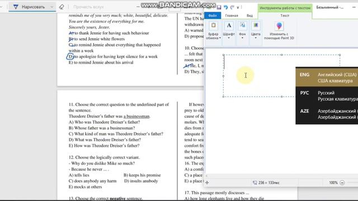Click the underlined words a businessman
Screen dimensions: 358x201
pyautogui.click(x=136, y=116)
